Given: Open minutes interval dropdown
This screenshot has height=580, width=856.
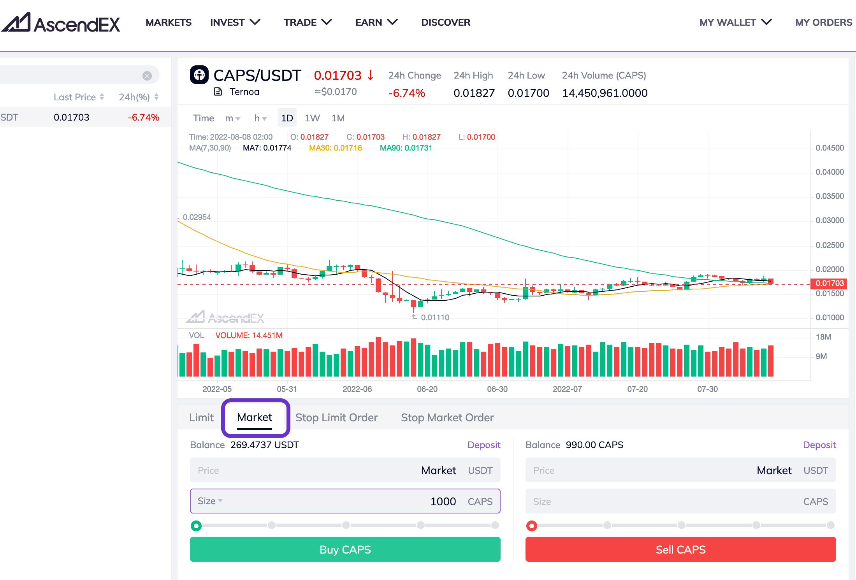Looking at the screenshot, I should click(233, 118).
